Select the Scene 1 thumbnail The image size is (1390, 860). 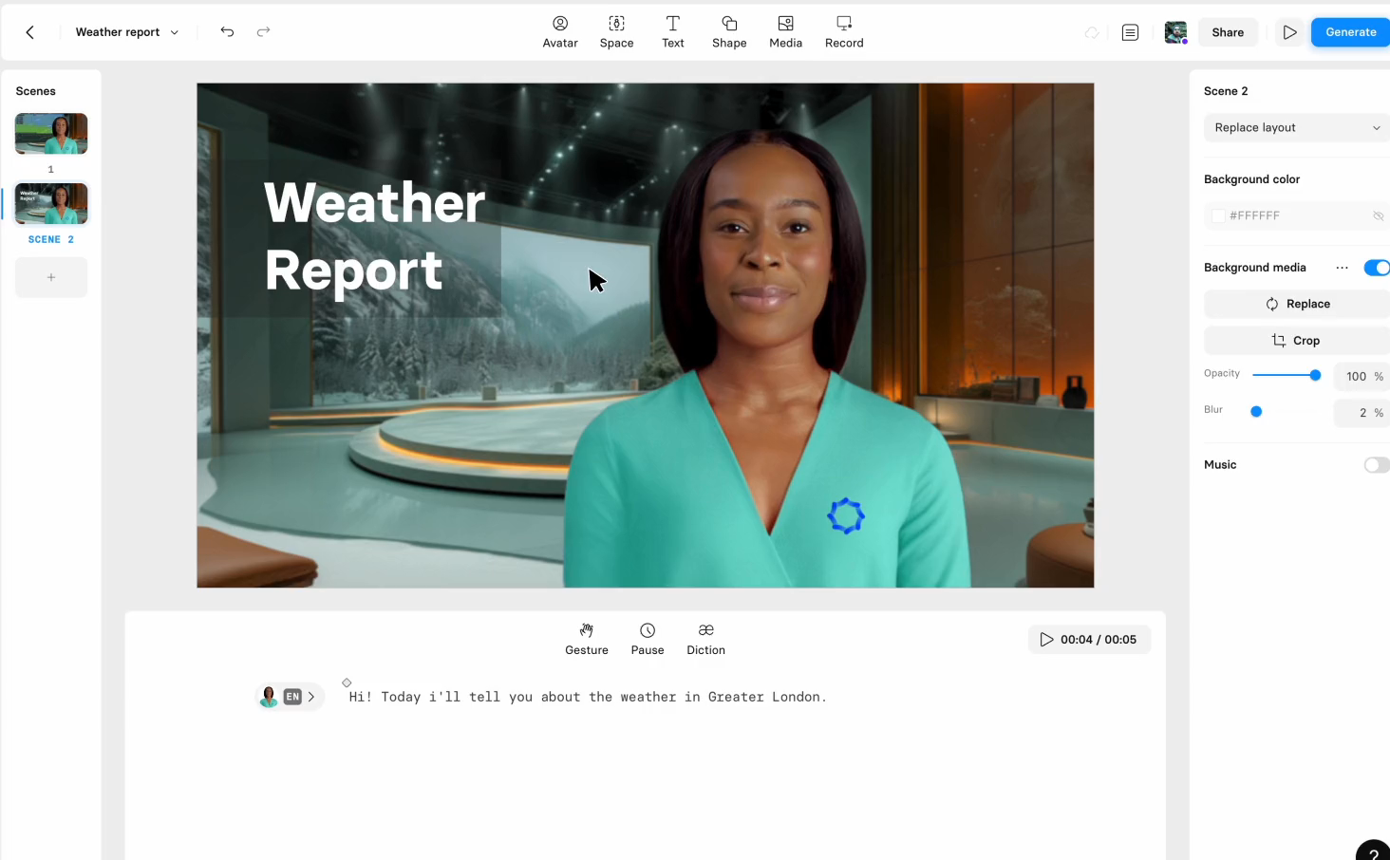pyautogui.click(x=51, y=134)
